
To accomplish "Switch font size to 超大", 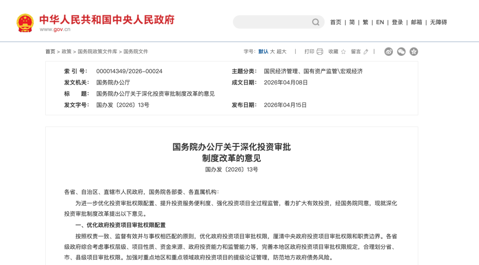I will [282, 52].
